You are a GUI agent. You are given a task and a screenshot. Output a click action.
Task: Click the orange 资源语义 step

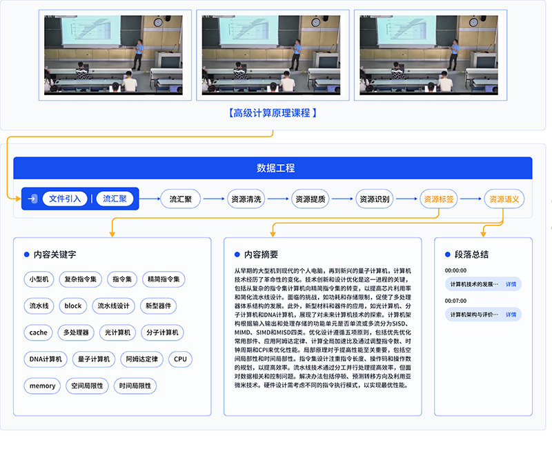coord(504,199)
